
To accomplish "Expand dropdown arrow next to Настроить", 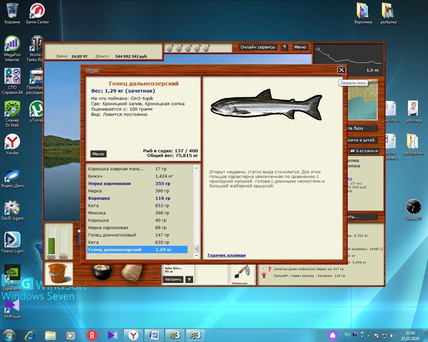I will click(x=189, y=280).
